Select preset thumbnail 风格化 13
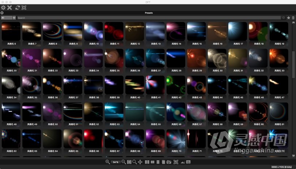The width and height of the screenshot is (296, 169). pyautogui.click(x=155, y=31)
